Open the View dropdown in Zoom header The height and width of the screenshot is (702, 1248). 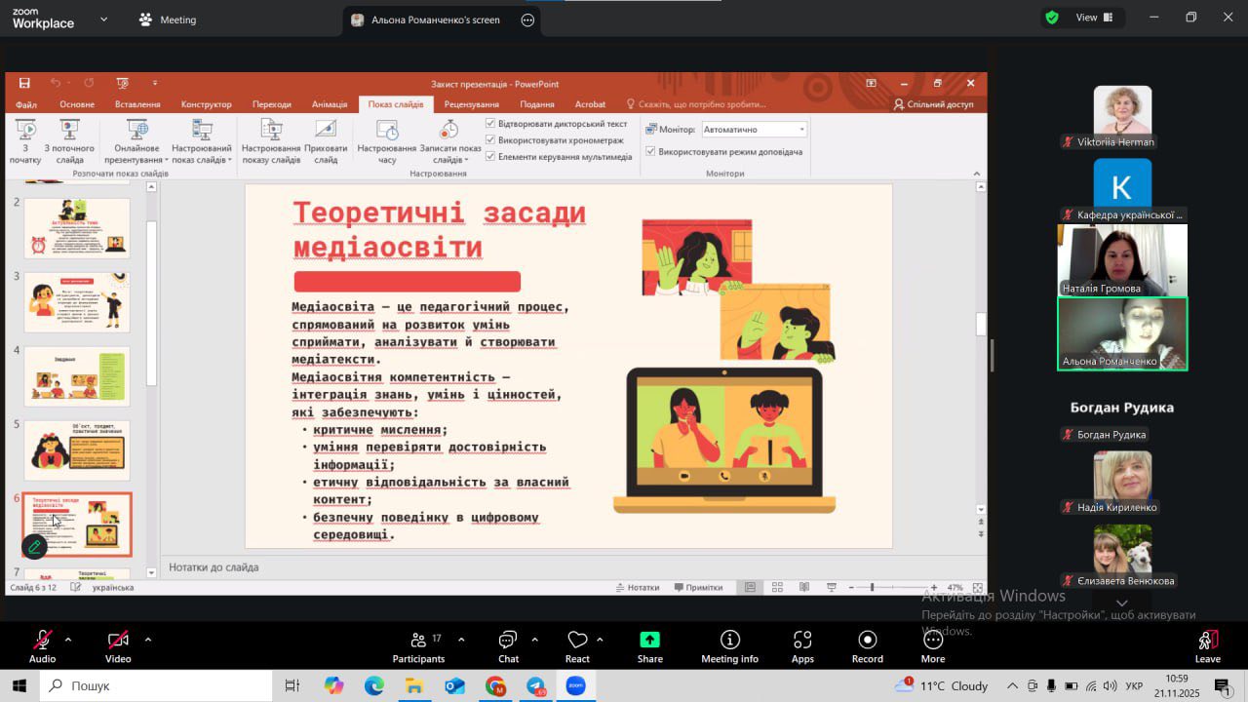(x=1086, y=18)
